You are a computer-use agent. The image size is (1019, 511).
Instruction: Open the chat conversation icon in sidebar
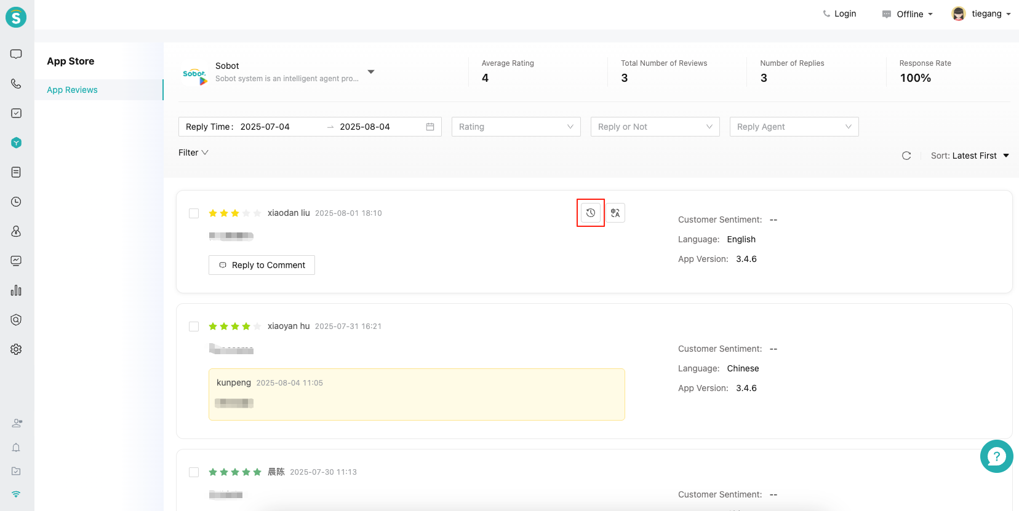point(16,54)
